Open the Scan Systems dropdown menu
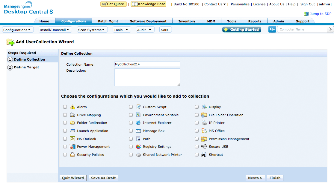334x189 pixels. click(92, 30)
